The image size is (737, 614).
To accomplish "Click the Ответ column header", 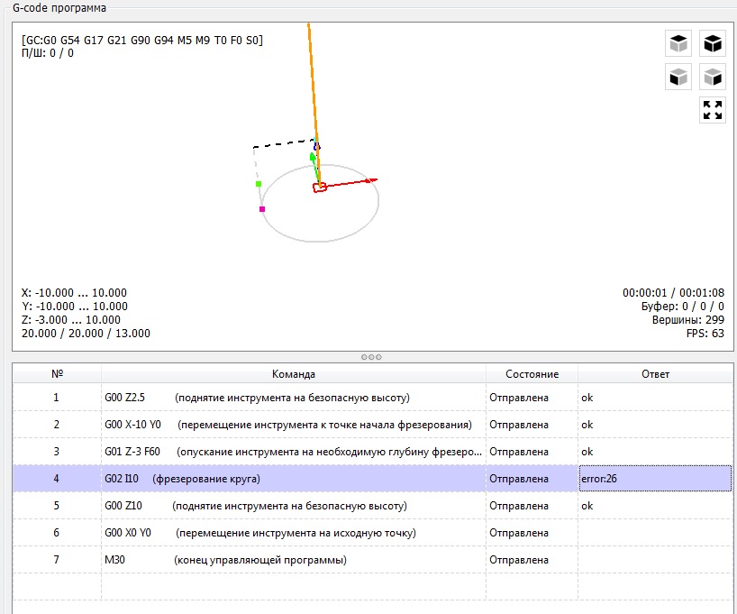I will (x=655, y=374).
